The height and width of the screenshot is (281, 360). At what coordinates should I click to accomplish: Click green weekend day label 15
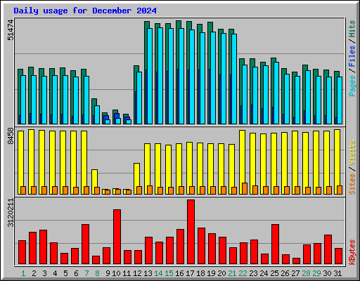(x=169, y=273)
